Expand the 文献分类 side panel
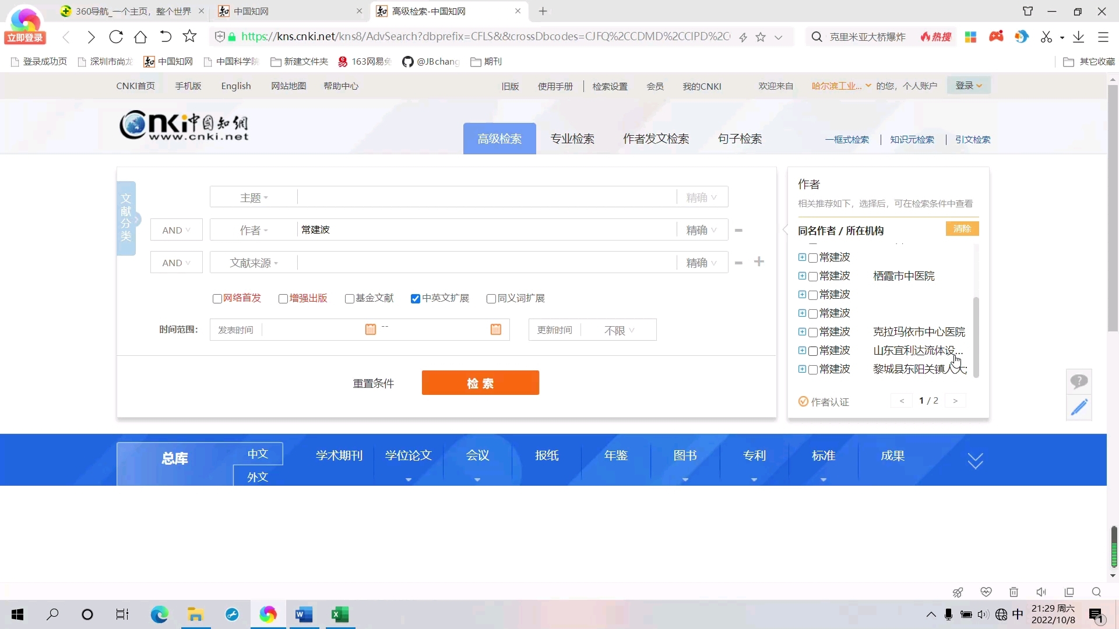 tap(126, 219)
